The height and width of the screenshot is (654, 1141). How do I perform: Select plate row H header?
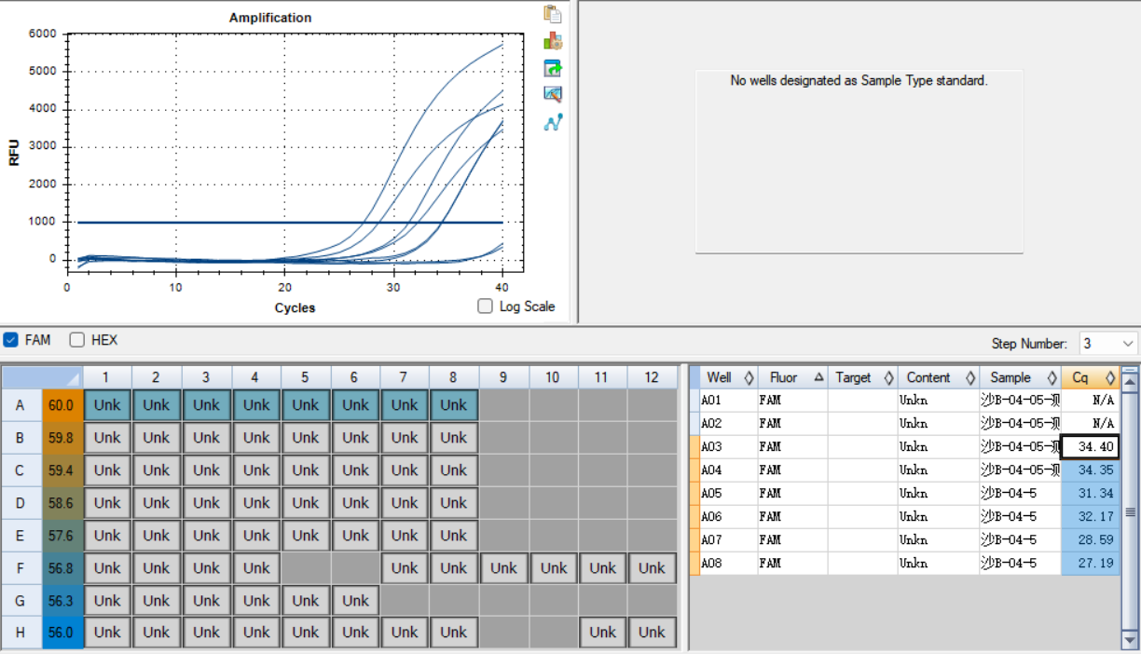tap(21, 633)
